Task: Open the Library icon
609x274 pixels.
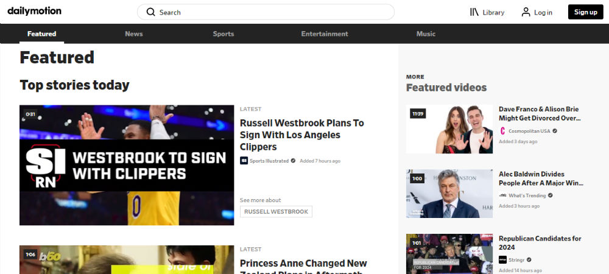Action: pyautogui.click(x=474, y=12)
